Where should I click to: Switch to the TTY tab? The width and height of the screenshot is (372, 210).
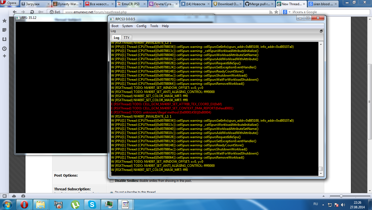pos(126,38)
